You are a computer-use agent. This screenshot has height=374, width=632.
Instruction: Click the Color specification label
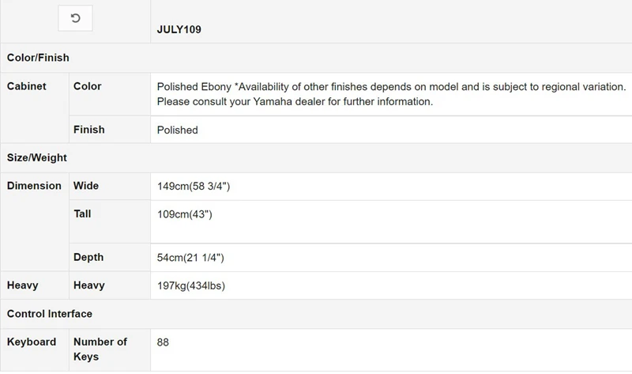(88, 86)
